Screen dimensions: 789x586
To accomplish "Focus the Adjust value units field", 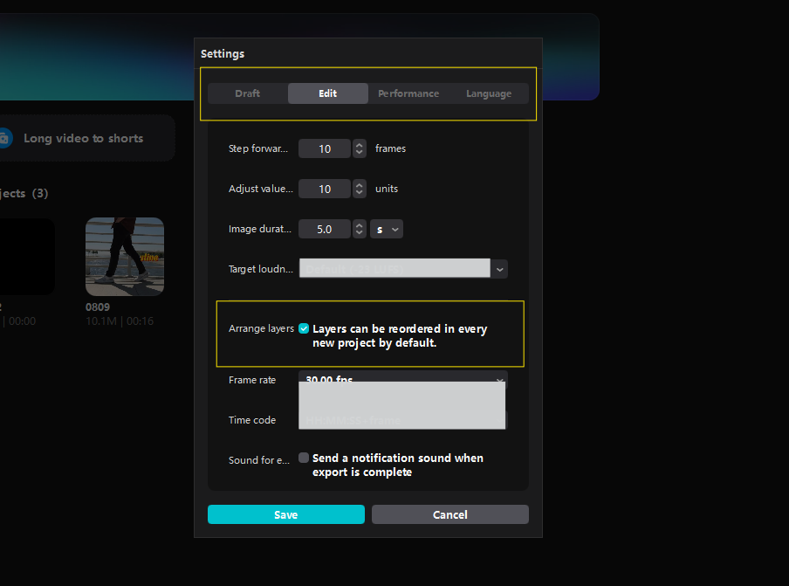I will (x=325, y=189).
